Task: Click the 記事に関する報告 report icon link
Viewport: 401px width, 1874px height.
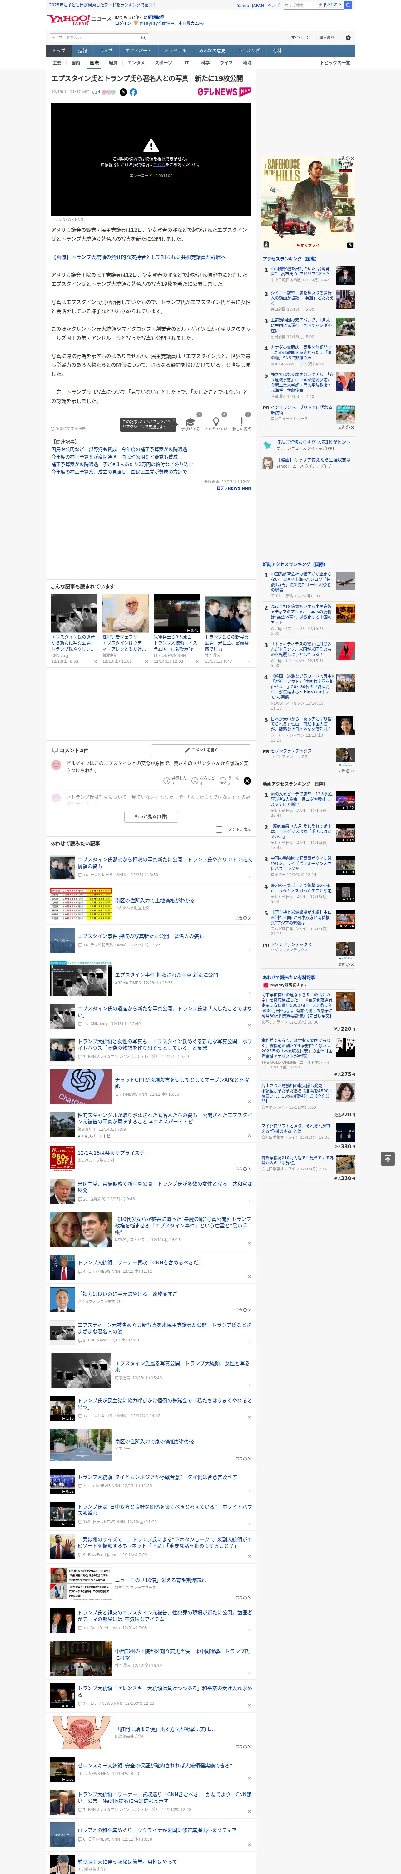Action: 68,429
